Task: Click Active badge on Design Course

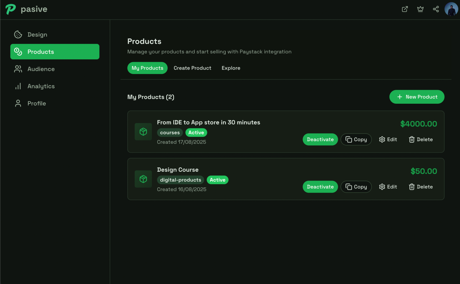Action: 217,180
